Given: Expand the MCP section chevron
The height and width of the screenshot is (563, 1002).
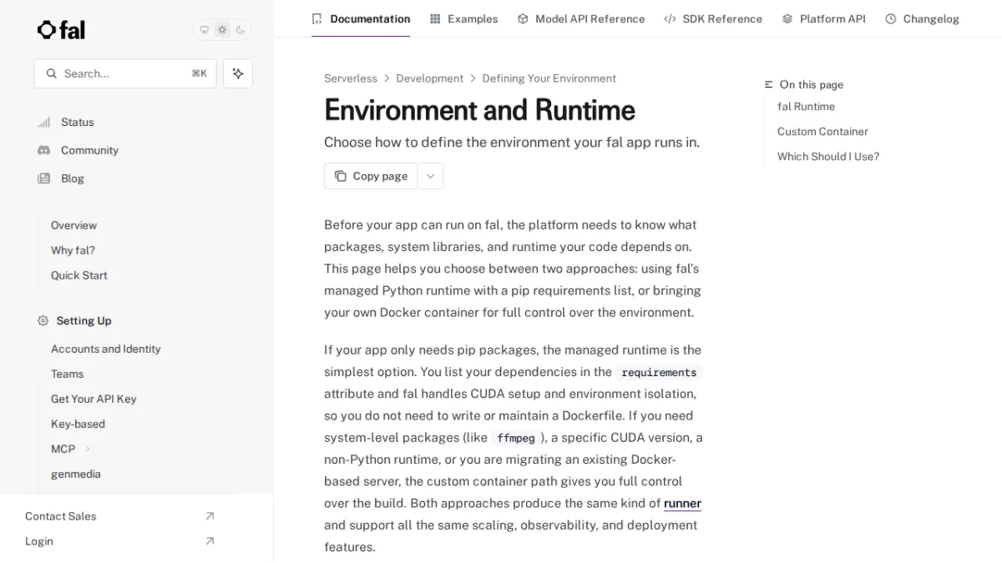Looking at the screenshot, I should 88,449.
